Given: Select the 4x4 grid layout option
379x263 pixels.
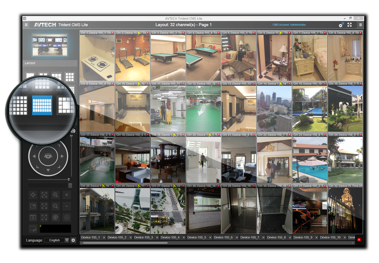Looking at the screenshot, I should (x=69, y=77).
